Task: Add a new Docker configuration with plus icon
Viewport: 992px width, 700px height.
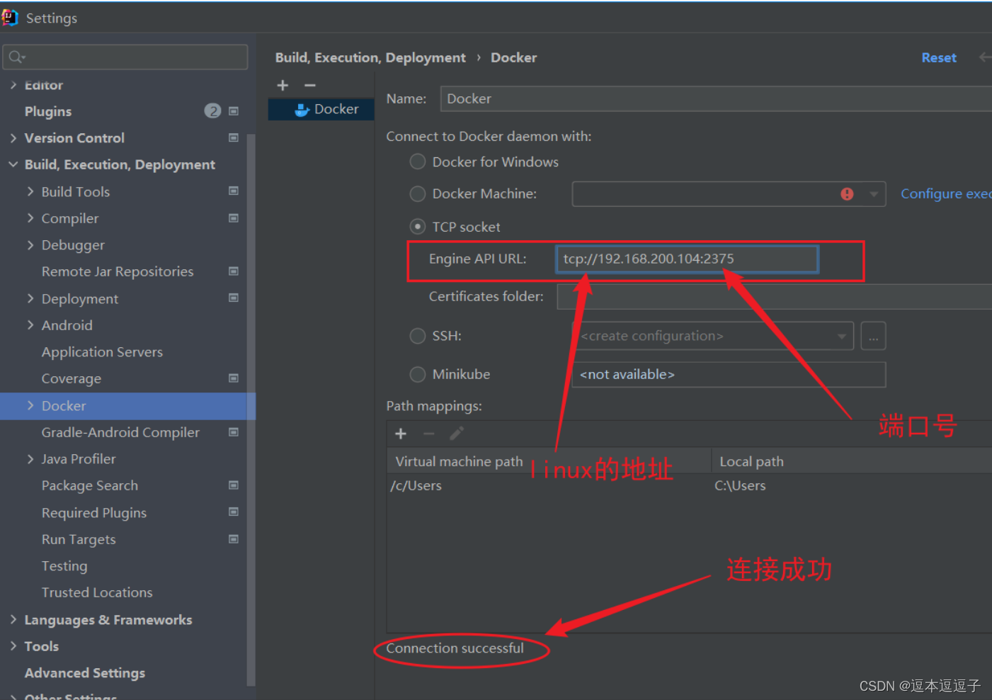Action: pos(283,85)
